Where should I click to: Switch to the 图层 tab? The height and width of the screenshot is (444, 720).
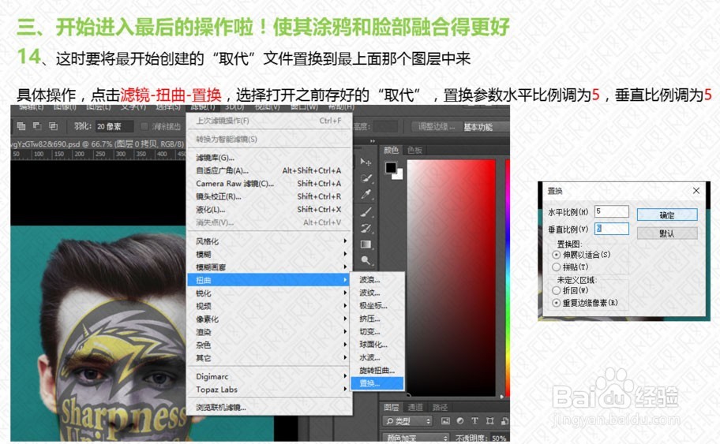coord(392,407)
